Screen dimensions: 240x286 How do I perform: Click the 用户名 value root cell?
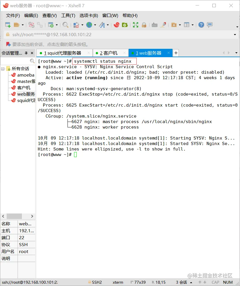[27, 252]
